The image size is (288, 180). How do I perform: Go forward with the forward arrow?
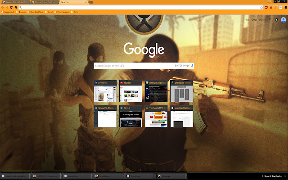click(7, 7)
